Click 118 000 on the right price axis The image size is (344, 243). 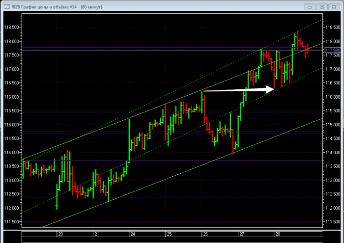coord(333,41)
